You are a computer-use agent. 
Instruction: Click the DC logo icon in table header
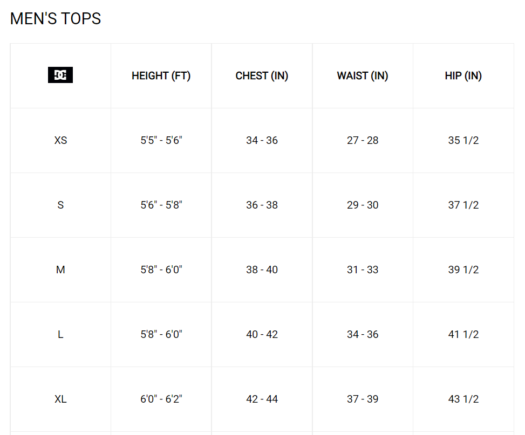[x=60, y=75]
